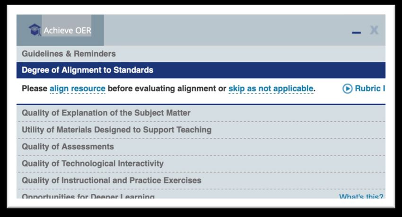Screen dimensions: 402x217
Task: Expand the Quality of Assessments section
Action: (201, 147)
